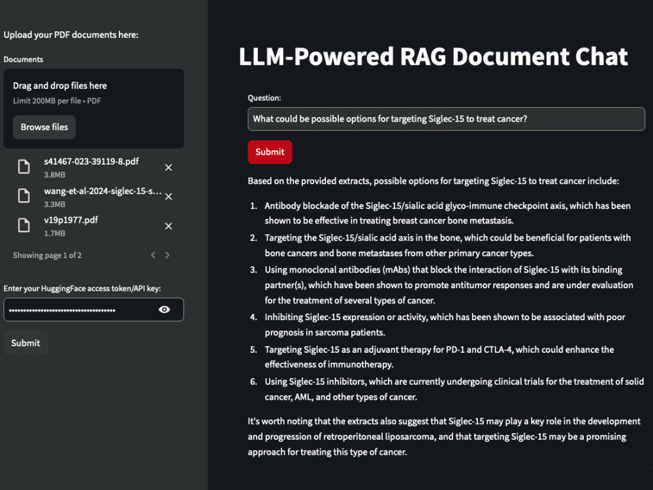The image size is (653, 490).
Task: Click answer item 1 about antibody blockade
Action: pos(447,213)
